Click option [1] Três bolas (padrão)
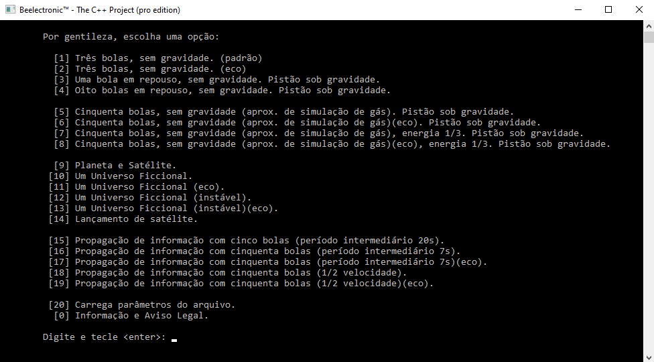Screen dimensions: 654x362 pos(168,58)
